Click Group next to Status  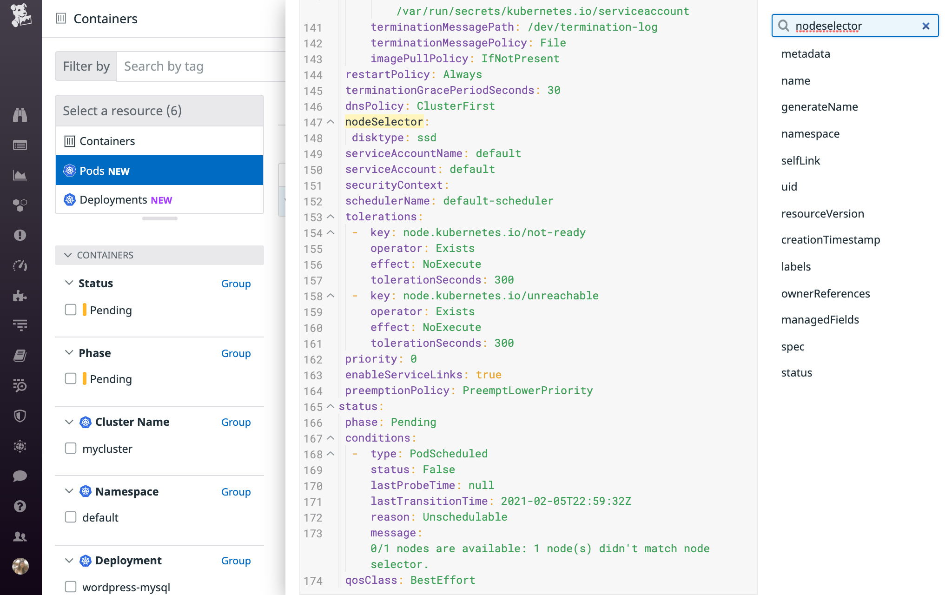point(236,284)
